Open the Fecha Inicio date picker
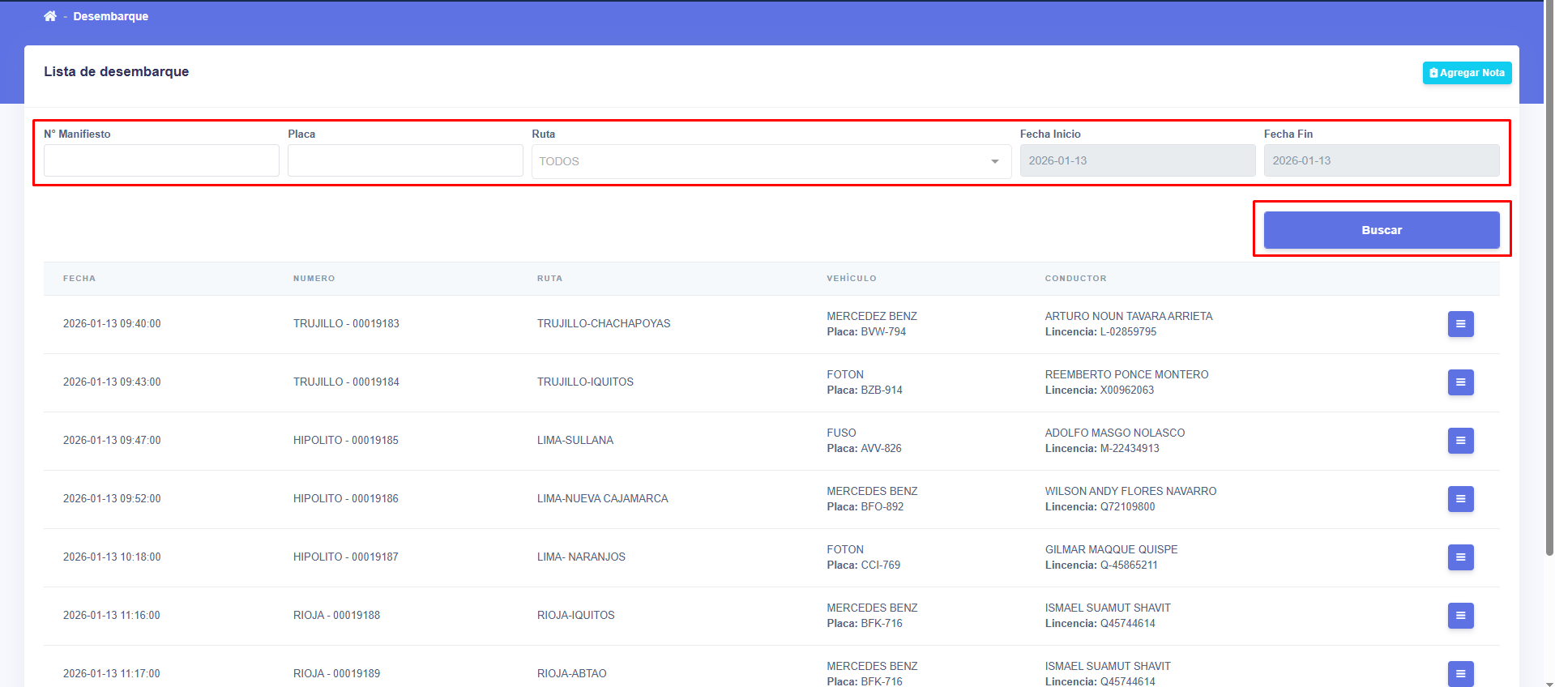Viewport: 1555px width, 687px height. (1137, 160)
